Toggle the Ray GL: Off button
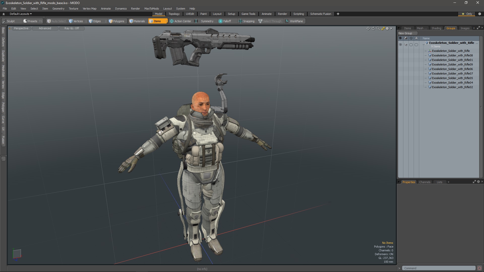Image resolution: width=484 pixels, height=272 pixels. [72, 28]
